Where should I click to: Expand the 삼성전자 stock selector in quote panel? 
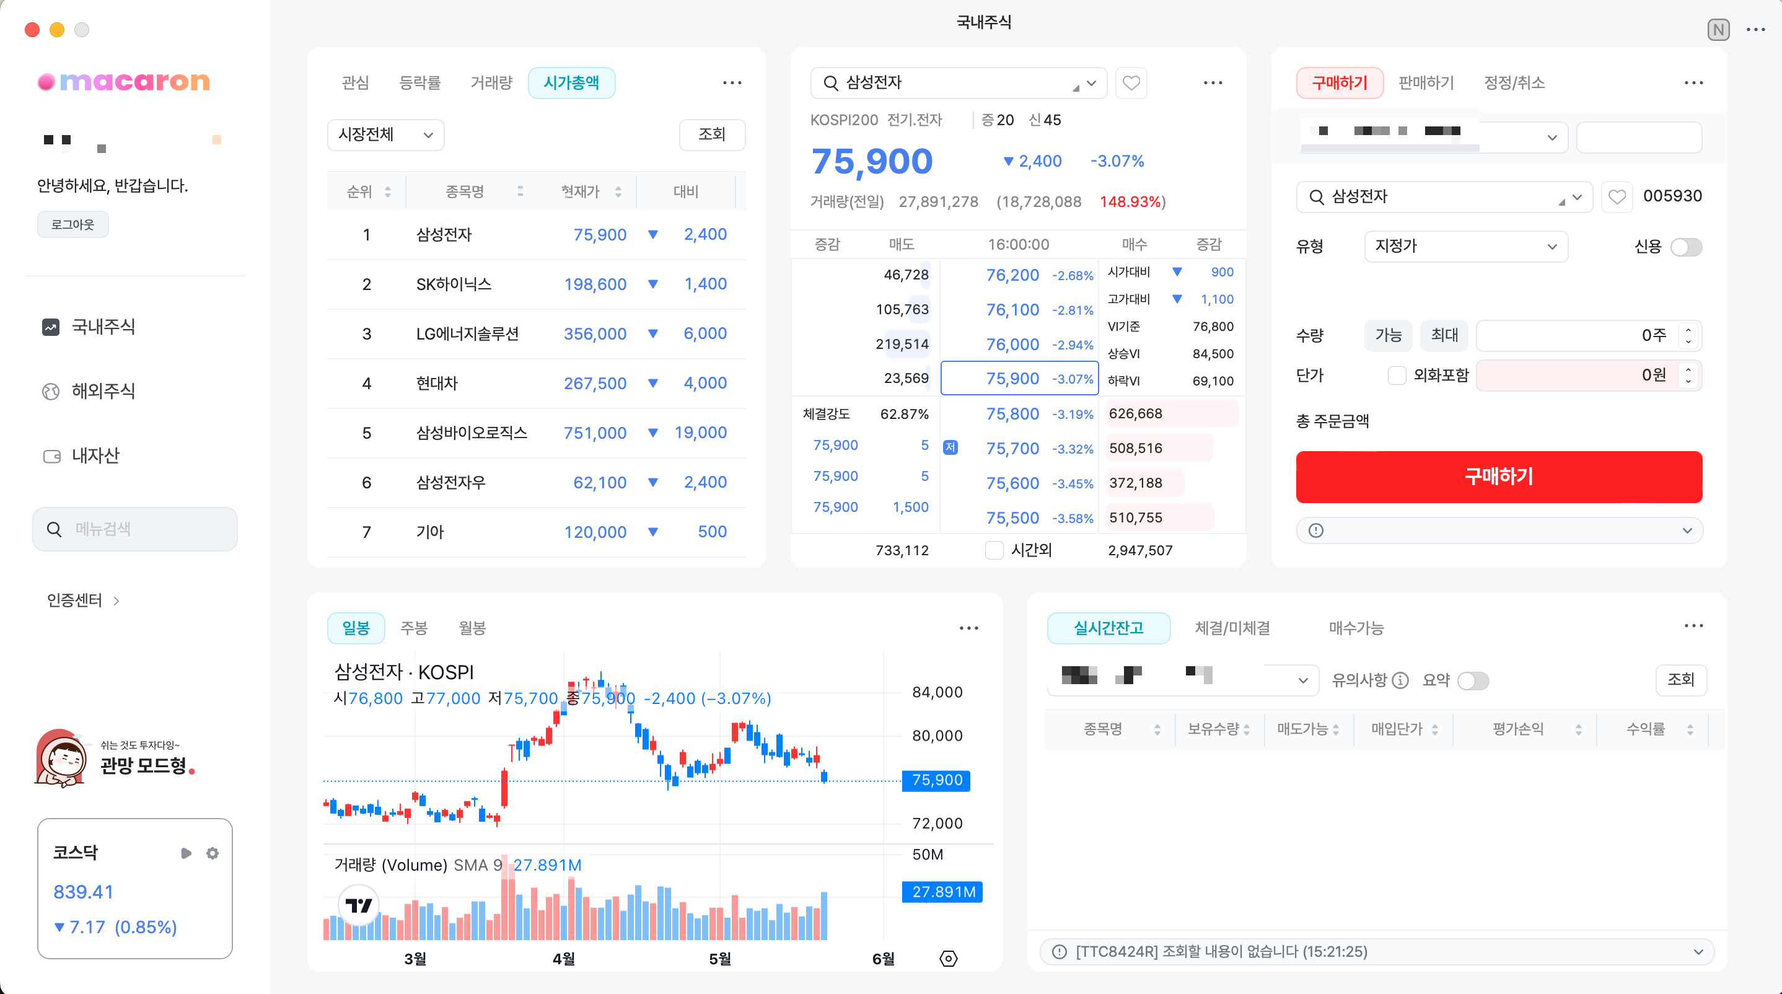(x=1091, y=83)
